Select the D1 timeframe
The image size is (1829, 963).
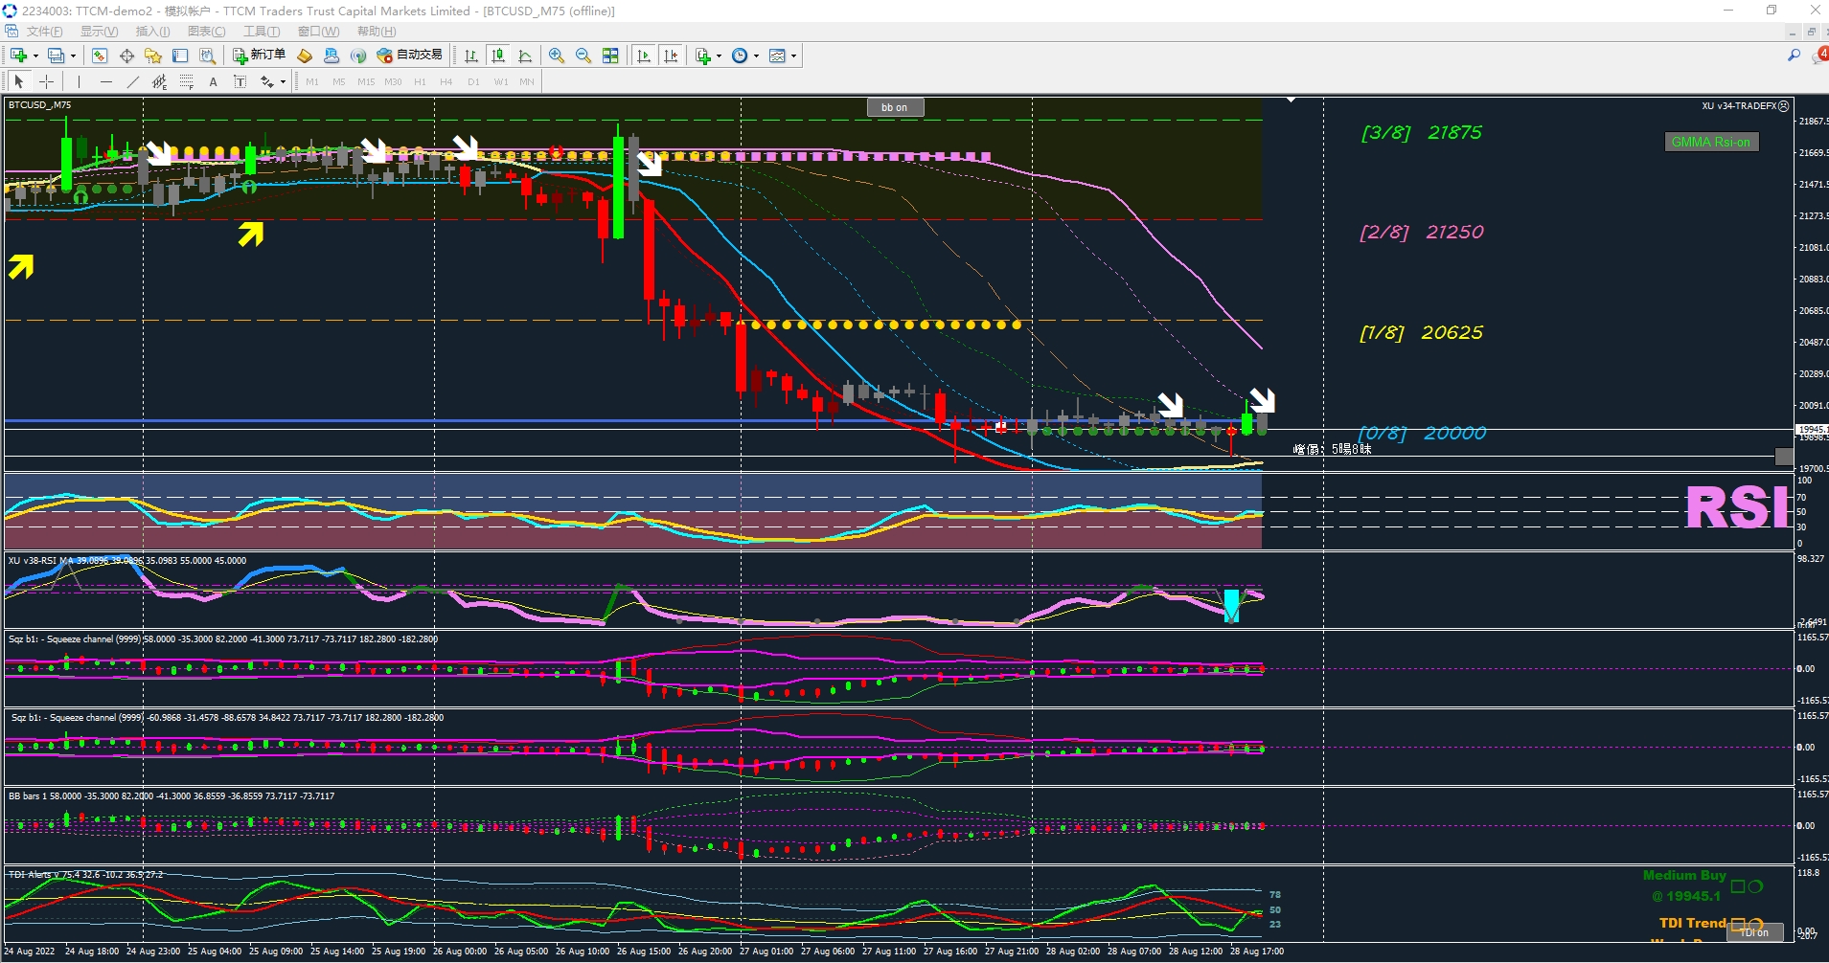coord(473,81)
